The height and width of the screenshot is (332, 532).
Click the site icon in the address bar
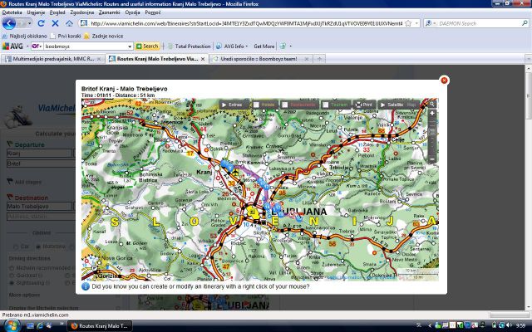point(84,23)
